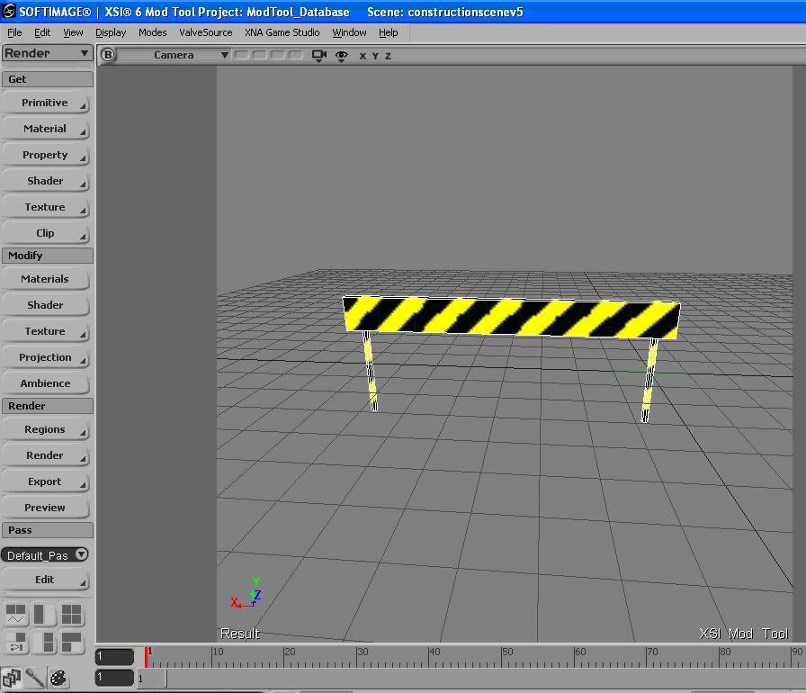Click the XYZ axis gizmo in viewport
806x693 pixels.
[246, 593]
